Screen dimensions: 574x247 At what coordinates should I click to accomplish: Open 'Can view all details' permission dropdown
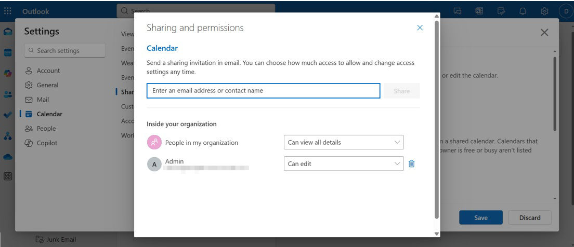click(343, 142)
